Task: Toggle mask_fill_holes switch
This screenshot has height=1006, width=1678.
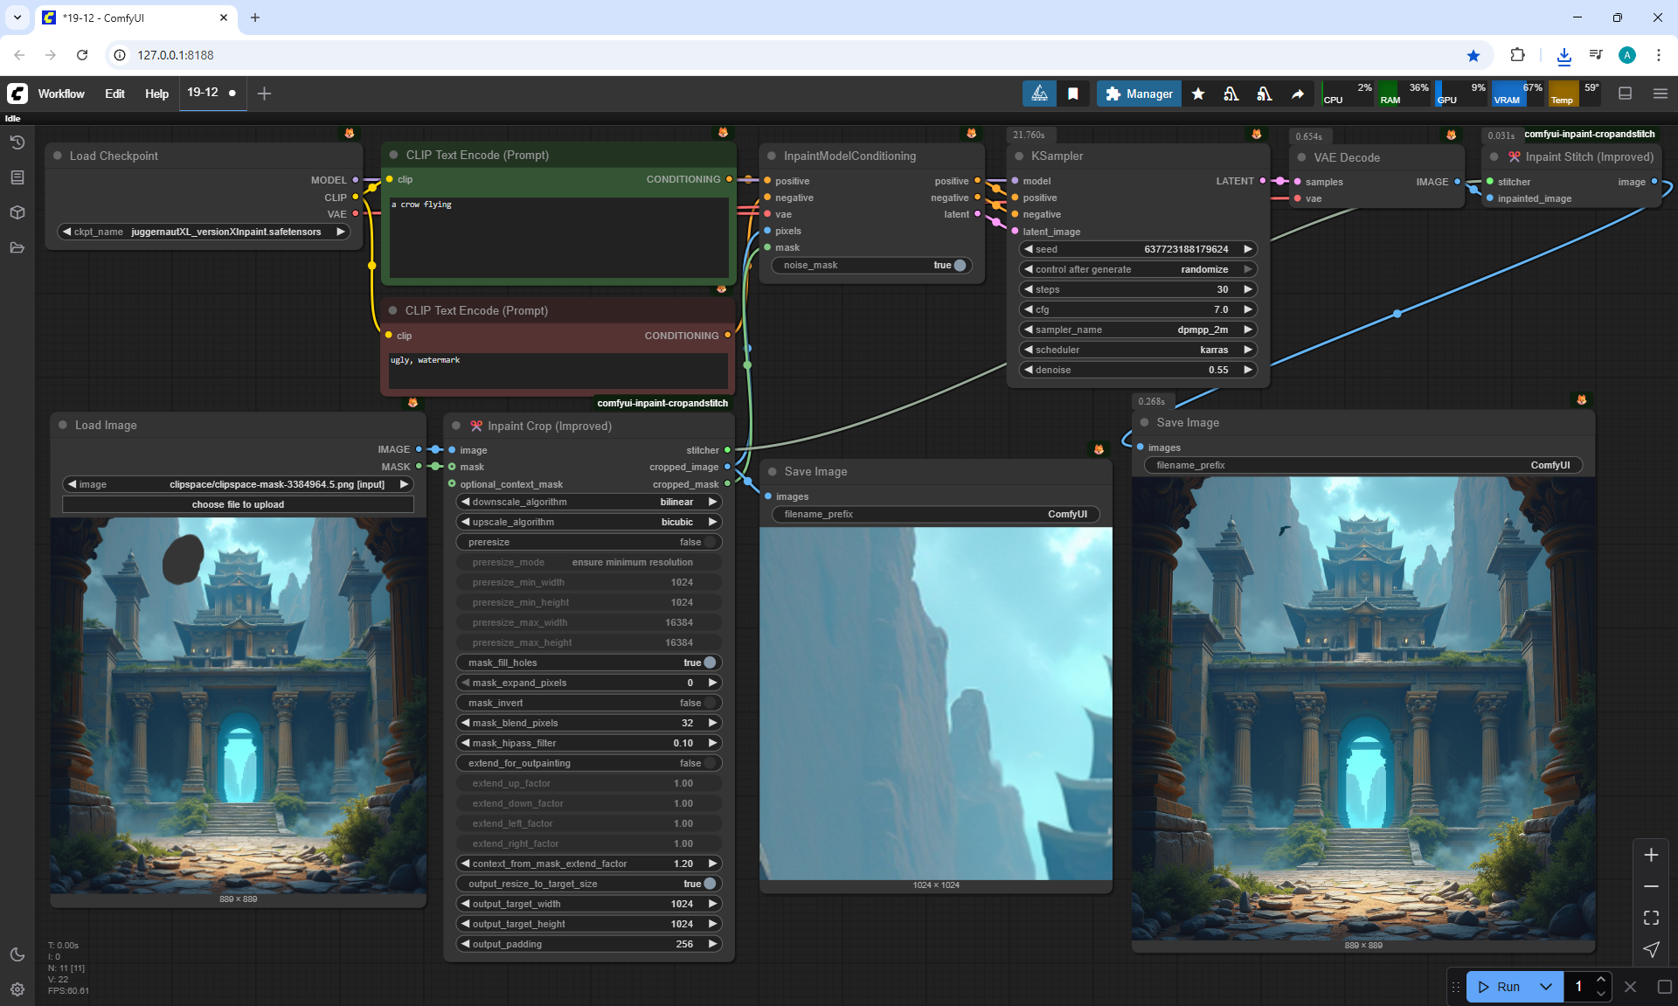Action: pos(709,663)
